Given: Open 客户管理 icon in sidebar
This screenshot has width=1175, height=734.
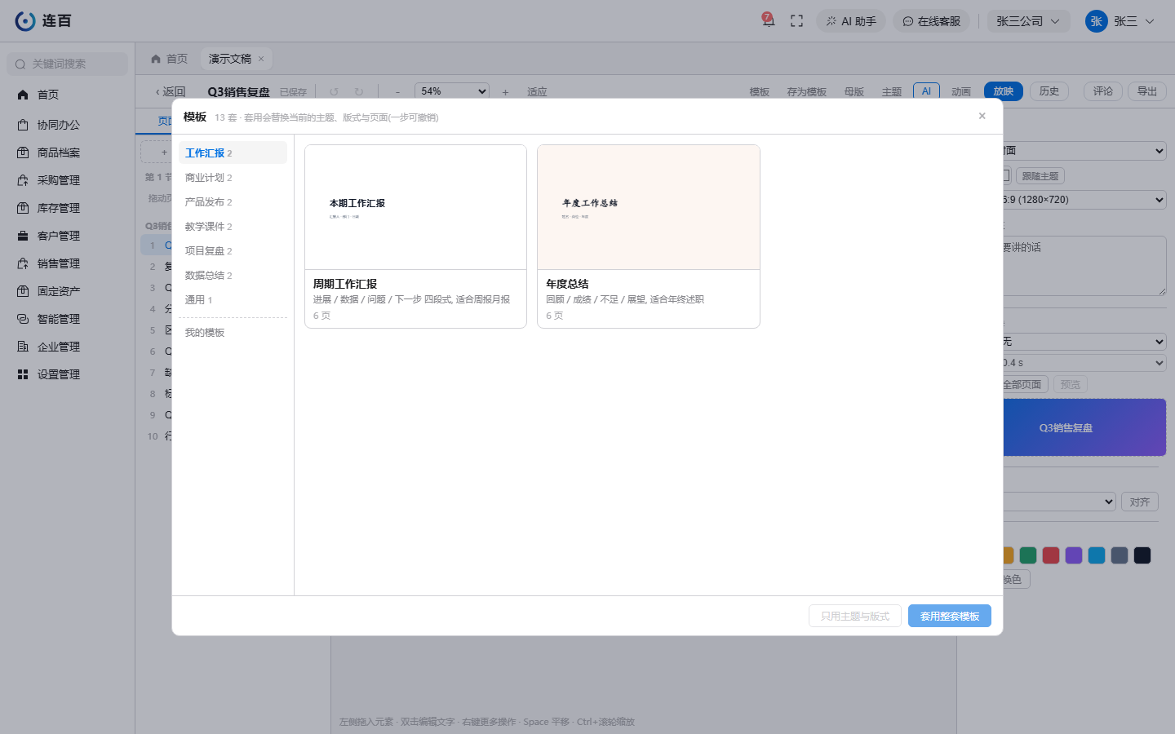Looking at the screenshot, I should (x=23, y=236).
